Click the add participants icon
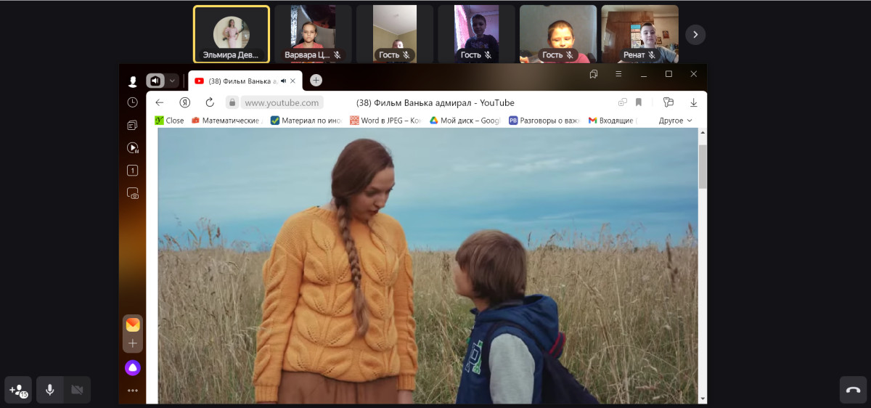The image size is (871, 408). tap(18, 390)
